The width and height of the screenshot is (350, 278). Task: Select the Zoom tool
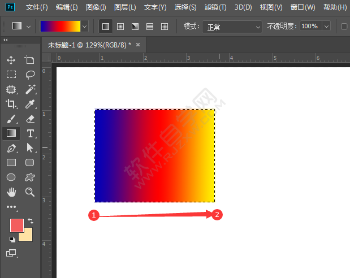click(x=30, y=192)
